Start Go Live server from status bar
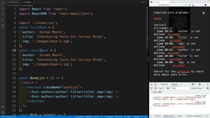 pyautogui.click(x=119, y=117)
